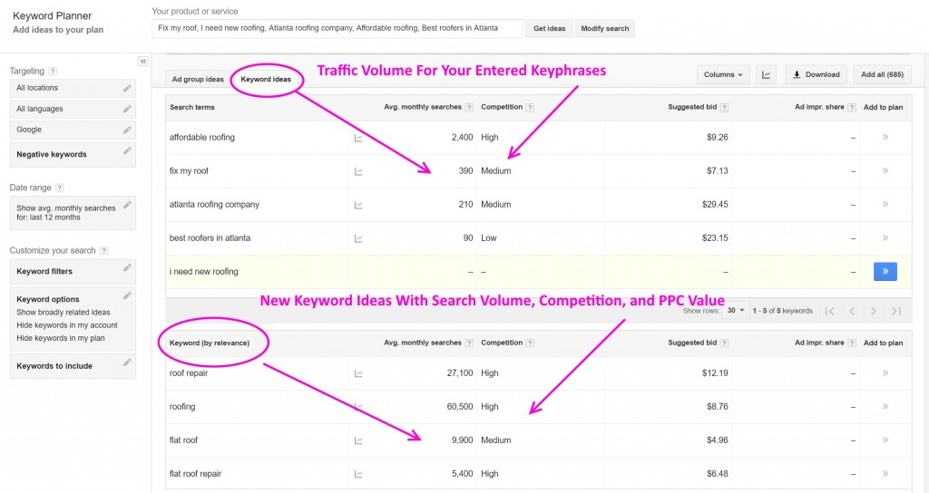Toggle chart view icon beside Columns
Viewport: 929px width, 493px height.
[x=766, y=74]
